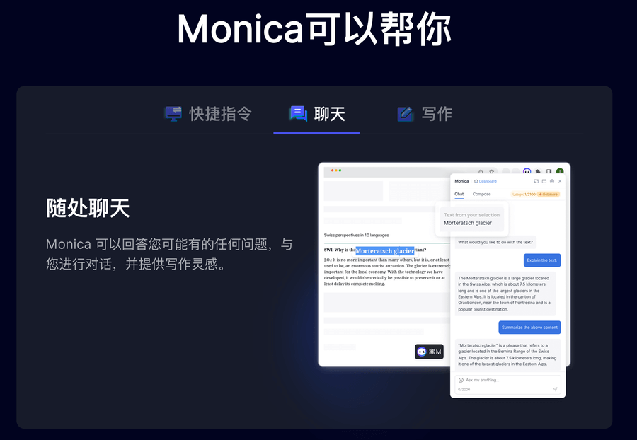637x440 pixels.
Task: Click the Monica ⌘M floating shortcut button
Action: coord(429,352)
